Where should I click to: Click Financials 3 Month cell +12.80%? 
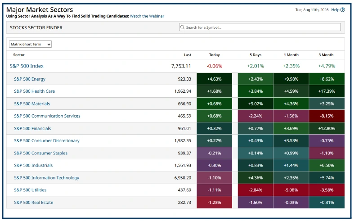point(327,128)
